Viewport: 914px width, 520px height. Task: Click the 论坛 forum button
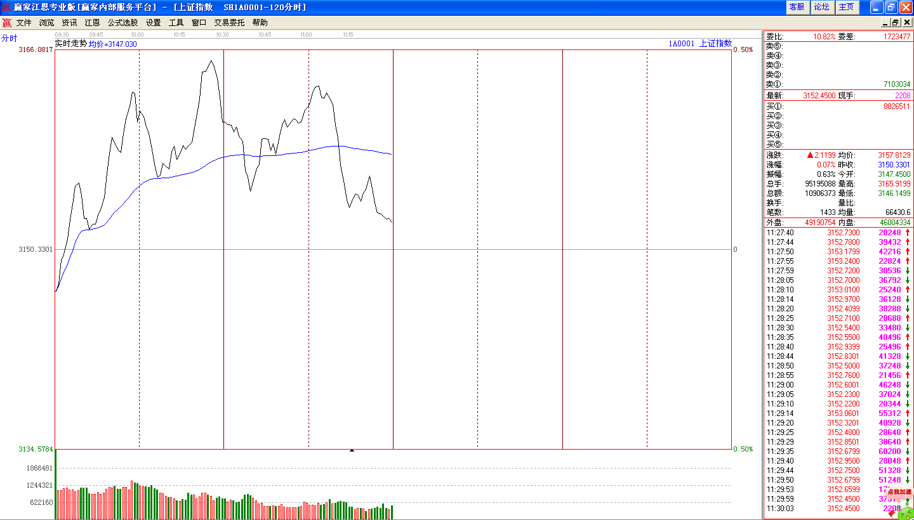click(x=821, y=7)
